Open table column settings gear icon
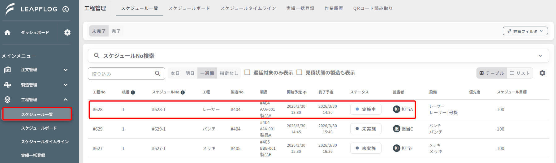This screenshot has width=556, height=163. tap(542, 73)
